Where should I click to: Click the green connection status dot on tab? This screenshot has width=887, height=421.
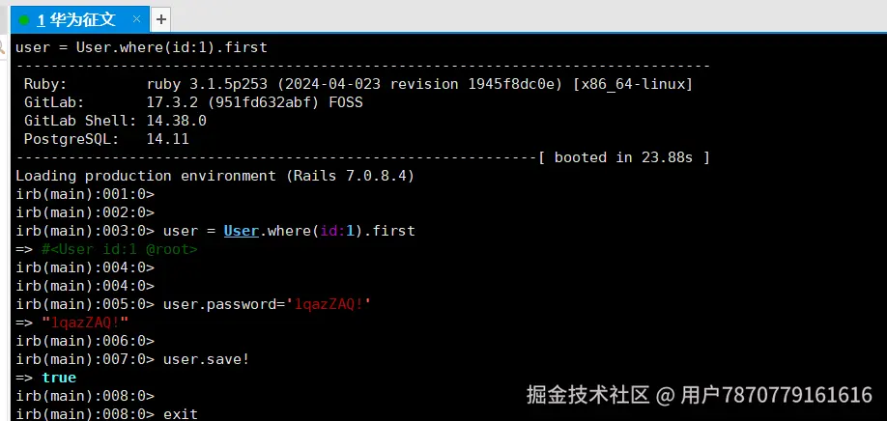23,20
